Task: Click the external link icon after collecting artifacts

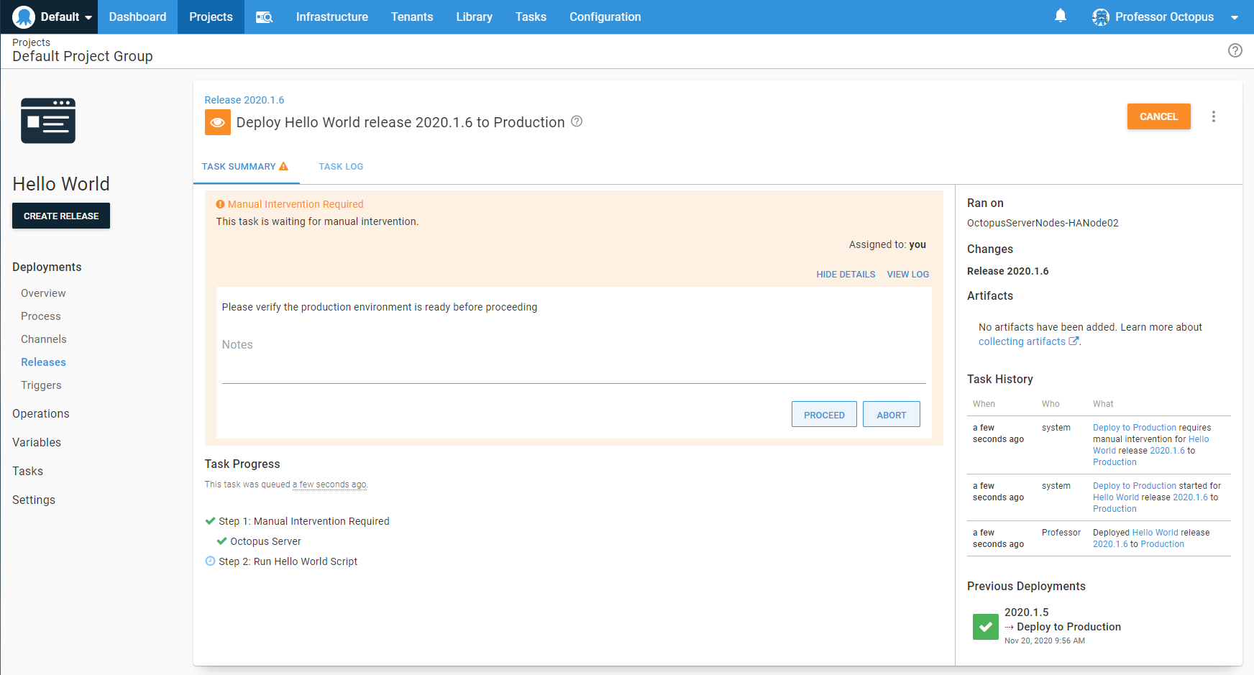Action: 1074,341
